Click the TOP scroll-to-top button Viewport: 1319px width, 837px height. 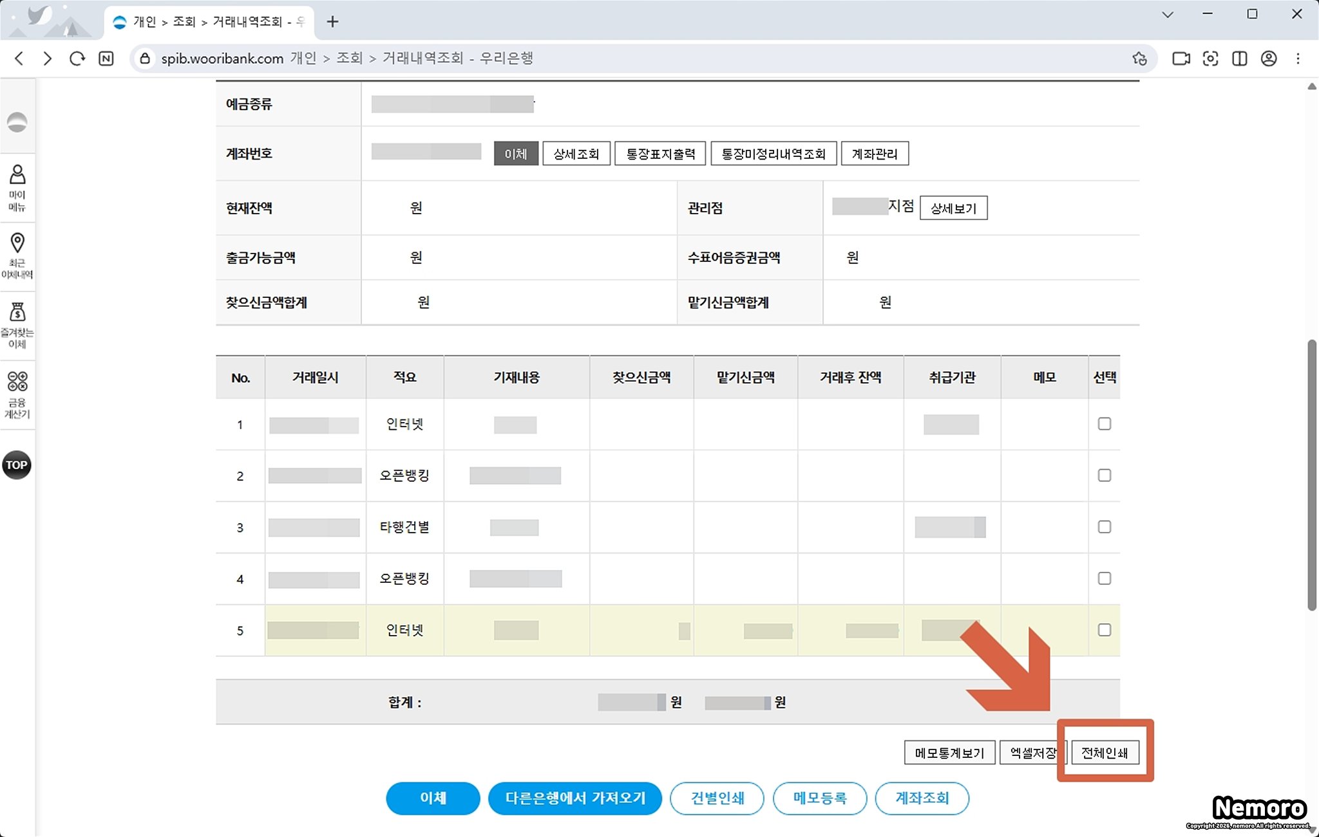(x=17, y=464)
